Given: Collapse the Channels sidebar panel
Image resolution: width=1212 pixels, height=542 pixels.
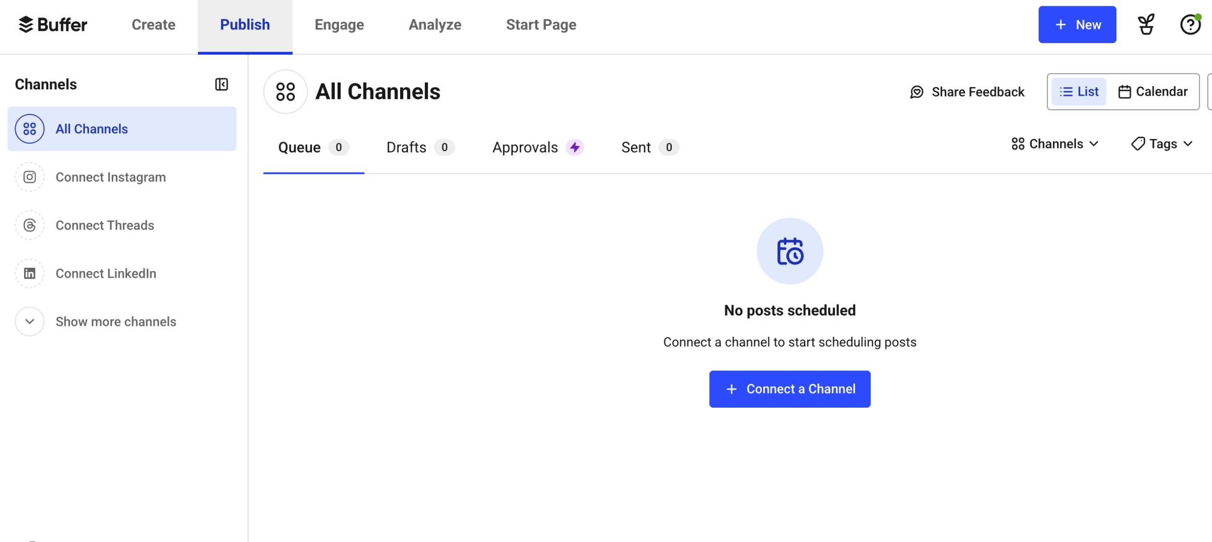Looking at the screenshot, I should coord(221,84).
